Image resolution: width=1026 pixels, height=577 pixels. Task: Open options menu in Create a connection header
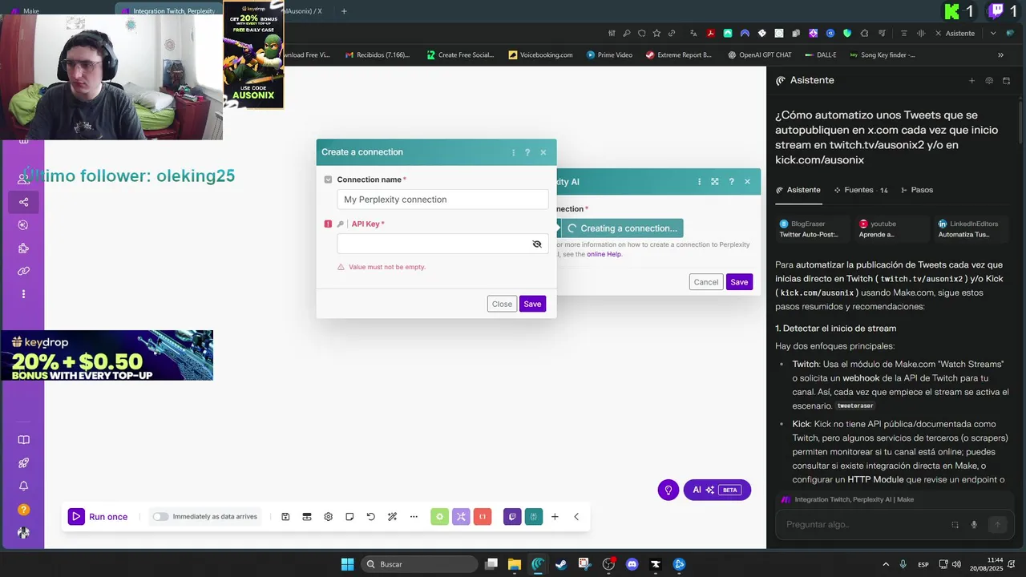[514, 152]
